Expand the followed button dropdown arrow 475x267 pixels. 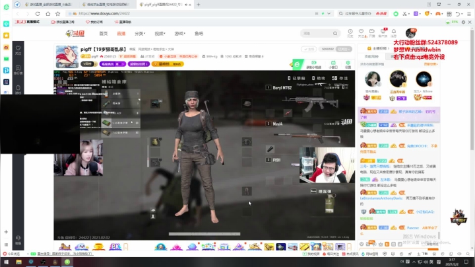(350, 49)
